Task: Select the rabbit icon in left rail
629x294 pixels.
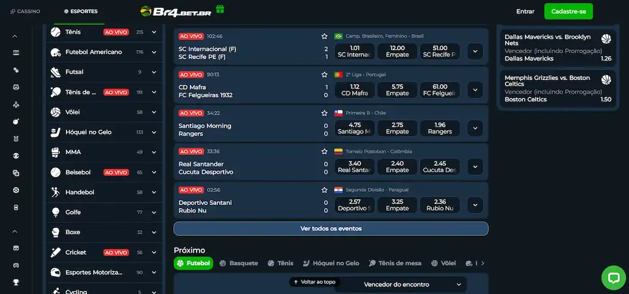Action: point(16,139)
